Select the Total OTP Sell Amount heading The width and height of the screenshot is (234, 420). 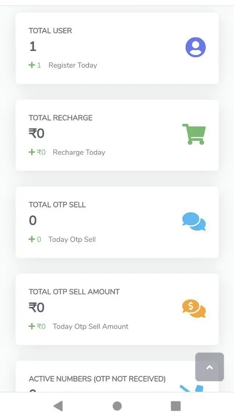coord(74,292)
